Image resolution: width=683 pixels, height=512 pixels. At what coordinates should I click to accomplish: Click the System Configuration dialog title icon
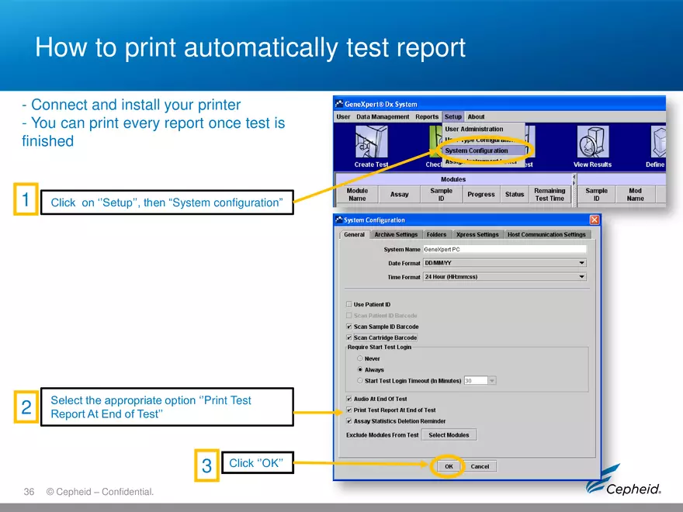338,220
